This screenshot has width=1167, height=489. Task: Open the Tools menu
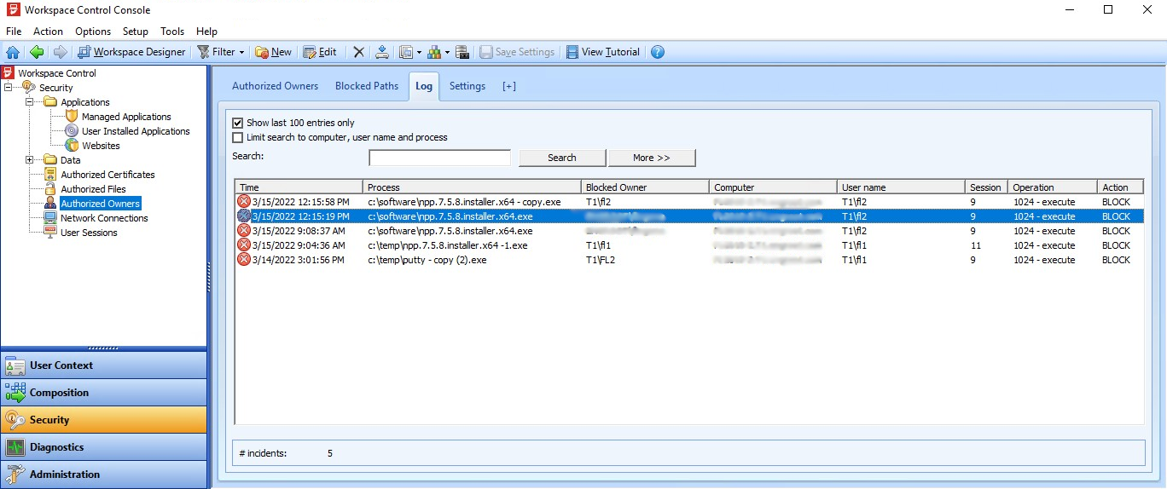[x=172, y=32]
